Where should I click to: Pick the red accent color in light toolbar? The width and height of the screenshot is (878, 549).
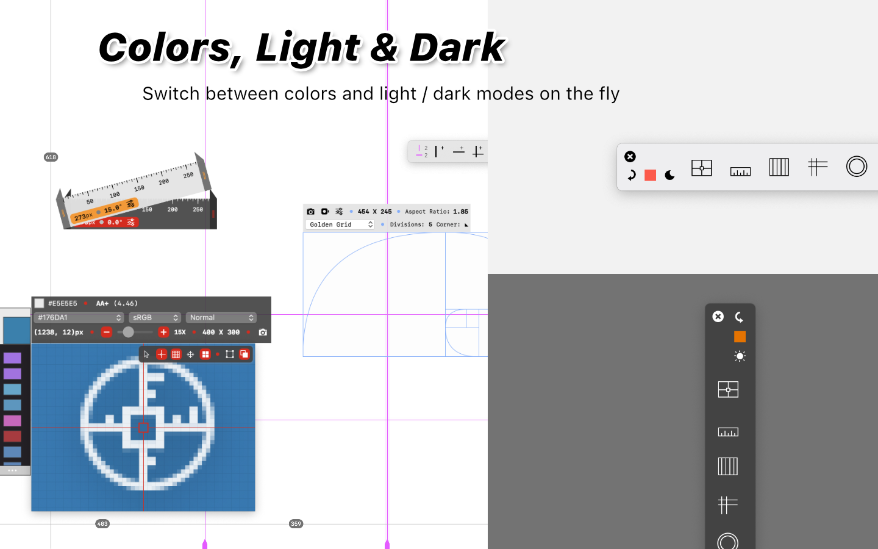pos(651,175)
